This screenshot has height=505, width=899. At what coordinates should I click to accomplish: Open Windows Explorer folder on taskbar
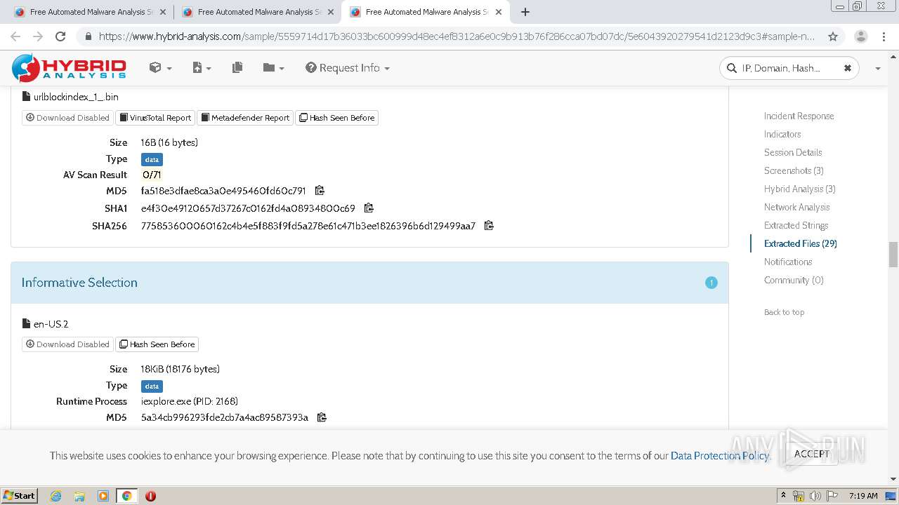(x=79, y=496)
